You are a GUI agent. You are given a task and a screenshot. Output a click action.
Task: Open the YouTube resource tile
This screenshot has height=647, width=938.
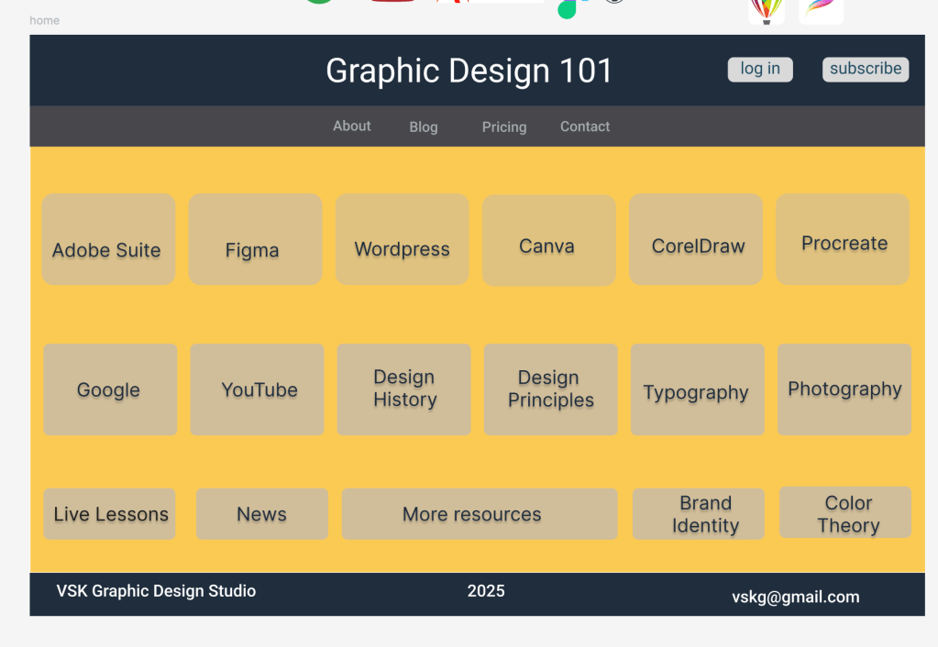tap(257, 389)
